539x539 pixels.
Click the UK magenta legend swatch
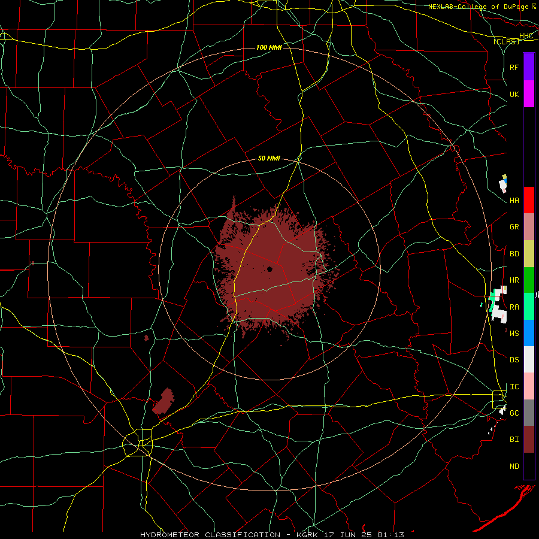click(529, 94)
